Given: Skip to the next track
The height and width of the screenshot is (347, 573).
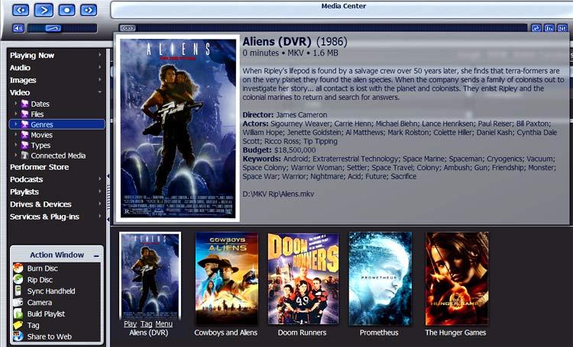Looking at the screenshot, I should (89, 10).
